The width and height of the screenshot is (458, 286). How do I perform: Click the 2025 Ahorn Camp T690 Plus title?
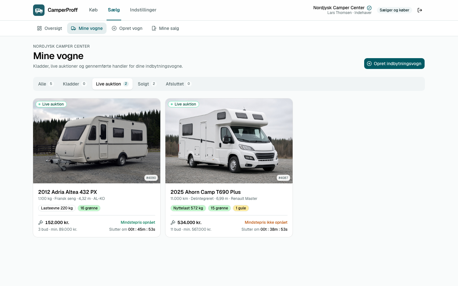pyautogui.click(x=205, y=192)
